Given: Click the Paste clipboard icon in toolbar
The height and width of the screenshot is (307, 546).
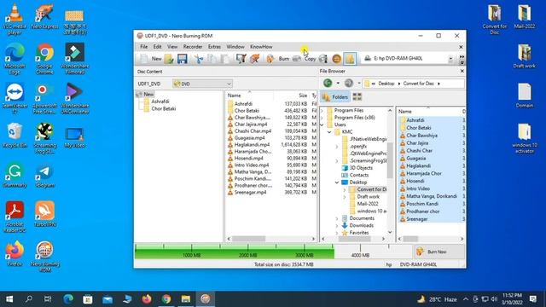Looking at the screenshot, I should [x=225, y=59].
